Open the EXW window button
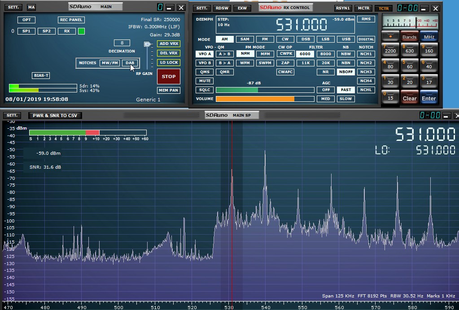459x310 pixels. tap(242, 8)
